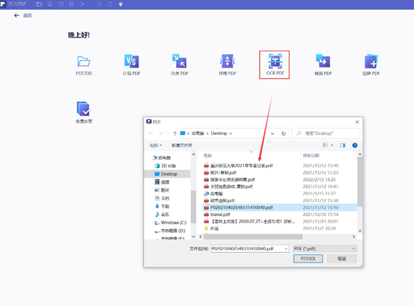
Task: Click the file list horizontal scrollbar
Action: tap(253, 237)
